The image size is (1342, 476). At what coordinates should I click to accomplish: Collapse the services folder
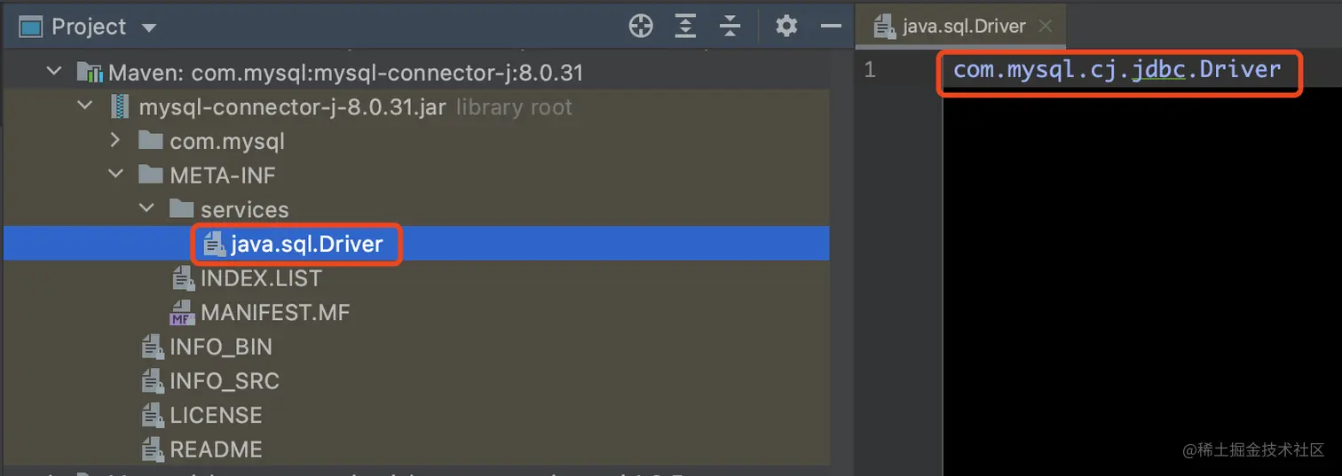click(x=146, y=210)
